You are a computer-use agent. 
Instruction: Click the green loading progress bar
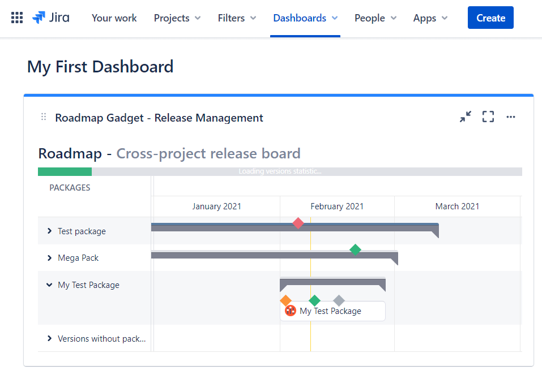tap(65, 171)
